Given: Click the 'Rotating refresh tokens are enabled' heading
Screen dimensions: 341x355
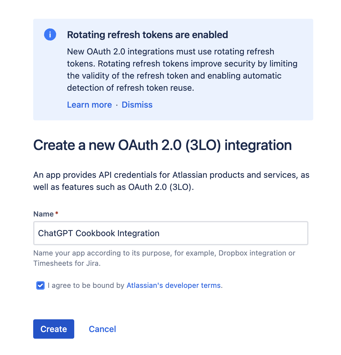Looking at the screenshot, I should 147,34.
